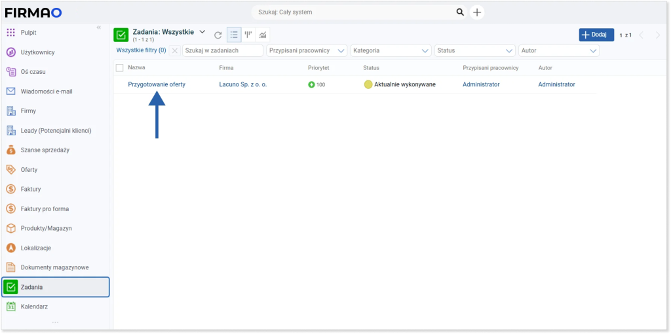This screenshot has height=334, width=671.
Task: Click the magnifier search icon
Action: 460,12
